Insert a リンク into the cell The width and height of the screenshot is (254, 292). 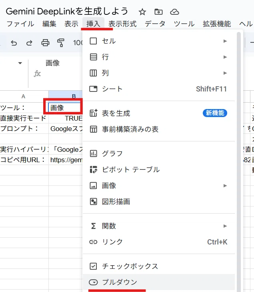(x=158, y=242)
